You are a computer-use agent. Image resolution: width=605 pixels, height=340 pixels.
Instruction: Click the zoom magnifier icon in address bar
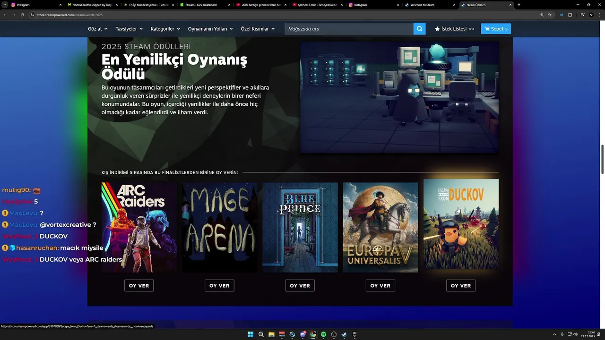[542, 15]
